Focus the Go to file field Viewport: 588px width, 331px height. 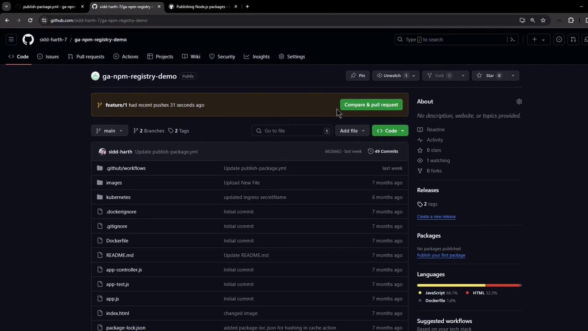(x=292, y=131)
